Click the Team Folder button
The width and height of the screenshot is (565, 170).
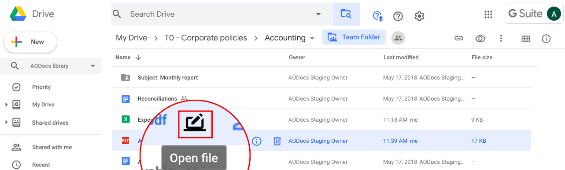coord(354,37)
